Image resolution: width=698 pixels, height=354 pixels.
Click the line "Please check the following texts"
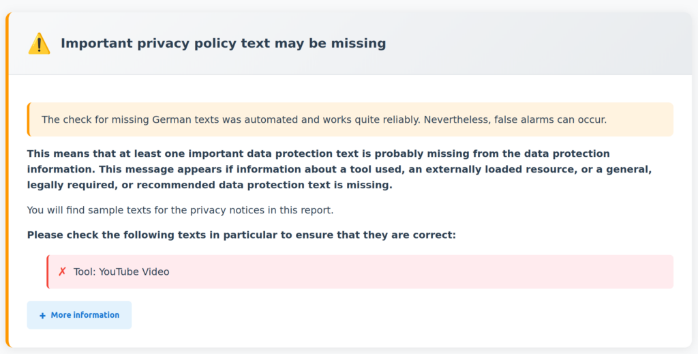point(241,235)
